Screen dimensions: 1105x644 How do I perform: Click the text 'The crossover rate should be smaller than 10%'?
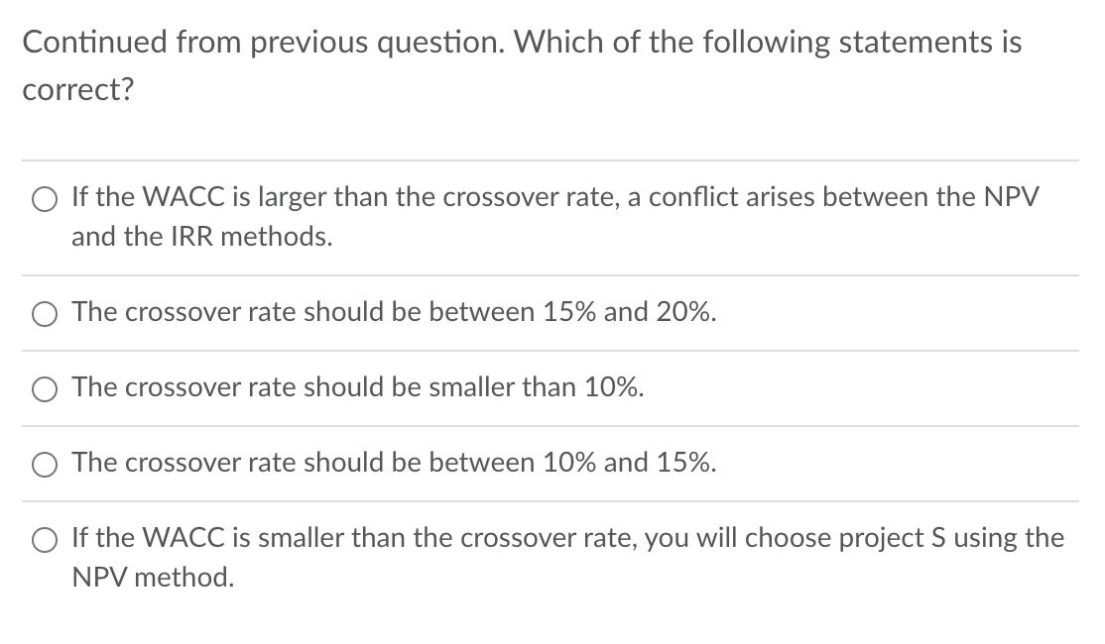tap(357, 387)
